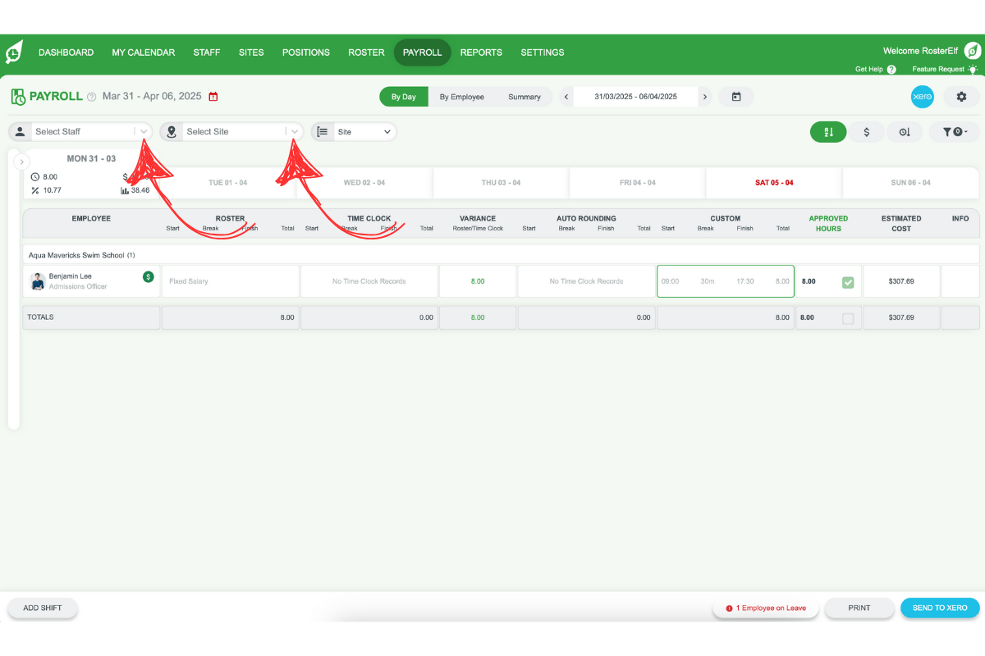Click Benjamin Lee's green salary badge
This screenshot has height=656, width=985.
point(148,276)
